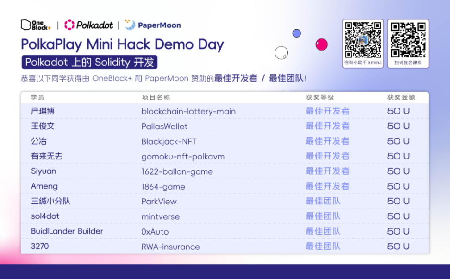Click 最佳团队 in the 0xAuto row
450x279 pixels.
coord(323,231)
